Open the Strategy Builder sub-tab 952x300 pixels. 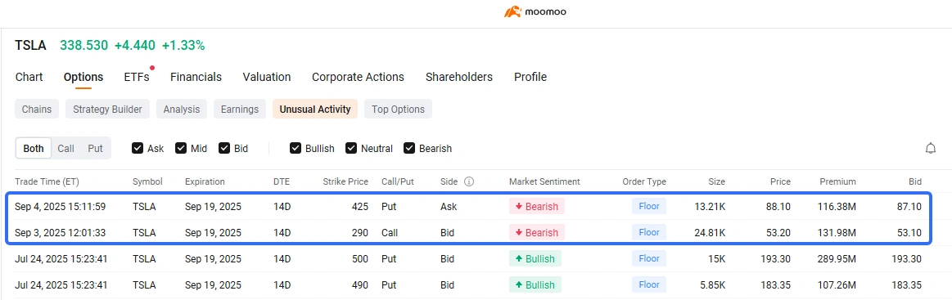point(107,109)
